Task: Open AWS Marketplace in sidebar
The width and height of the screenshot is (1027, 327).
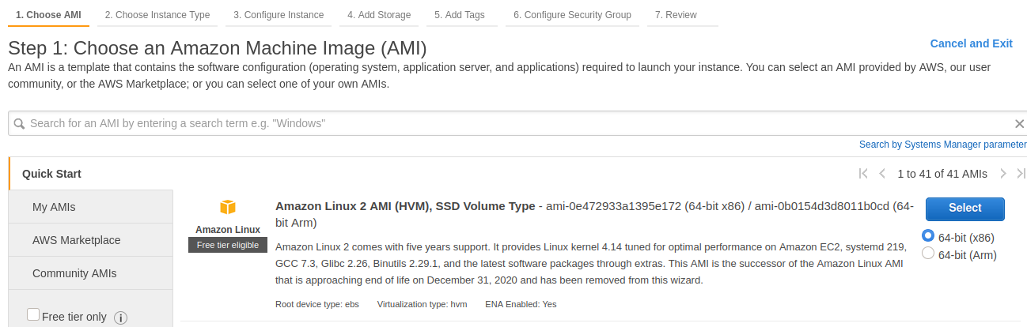Action: click(x=91, y=240)
